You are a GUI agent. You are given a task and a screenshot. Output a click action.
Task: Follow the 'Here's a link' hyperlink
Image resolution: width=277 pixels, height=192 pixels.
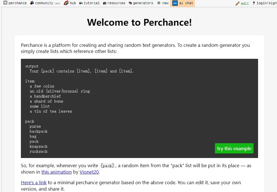(x=34, y=183)
